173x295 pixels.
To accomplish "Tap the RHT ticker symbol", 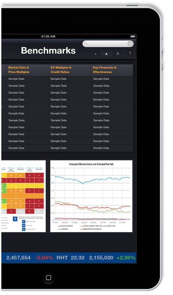I will 62,258.
